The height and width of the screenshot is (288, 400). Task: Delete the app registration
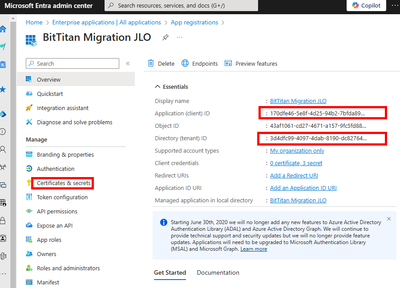(161, 63)
